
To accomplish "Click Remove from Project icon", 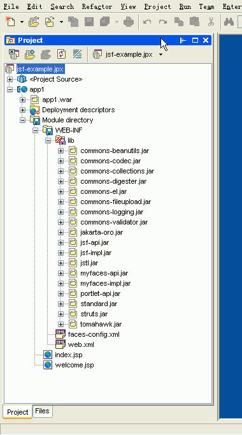I will pos(46,54).
